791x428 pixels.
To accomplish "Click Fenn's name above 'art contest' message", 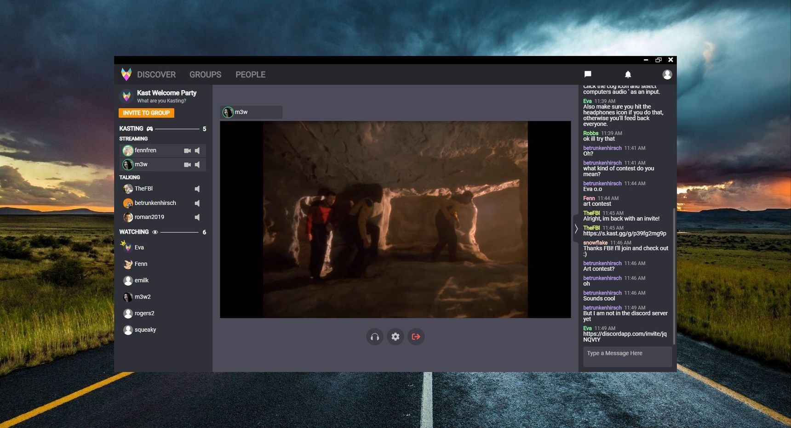I will pyautogui.click(x=589, y=198).
